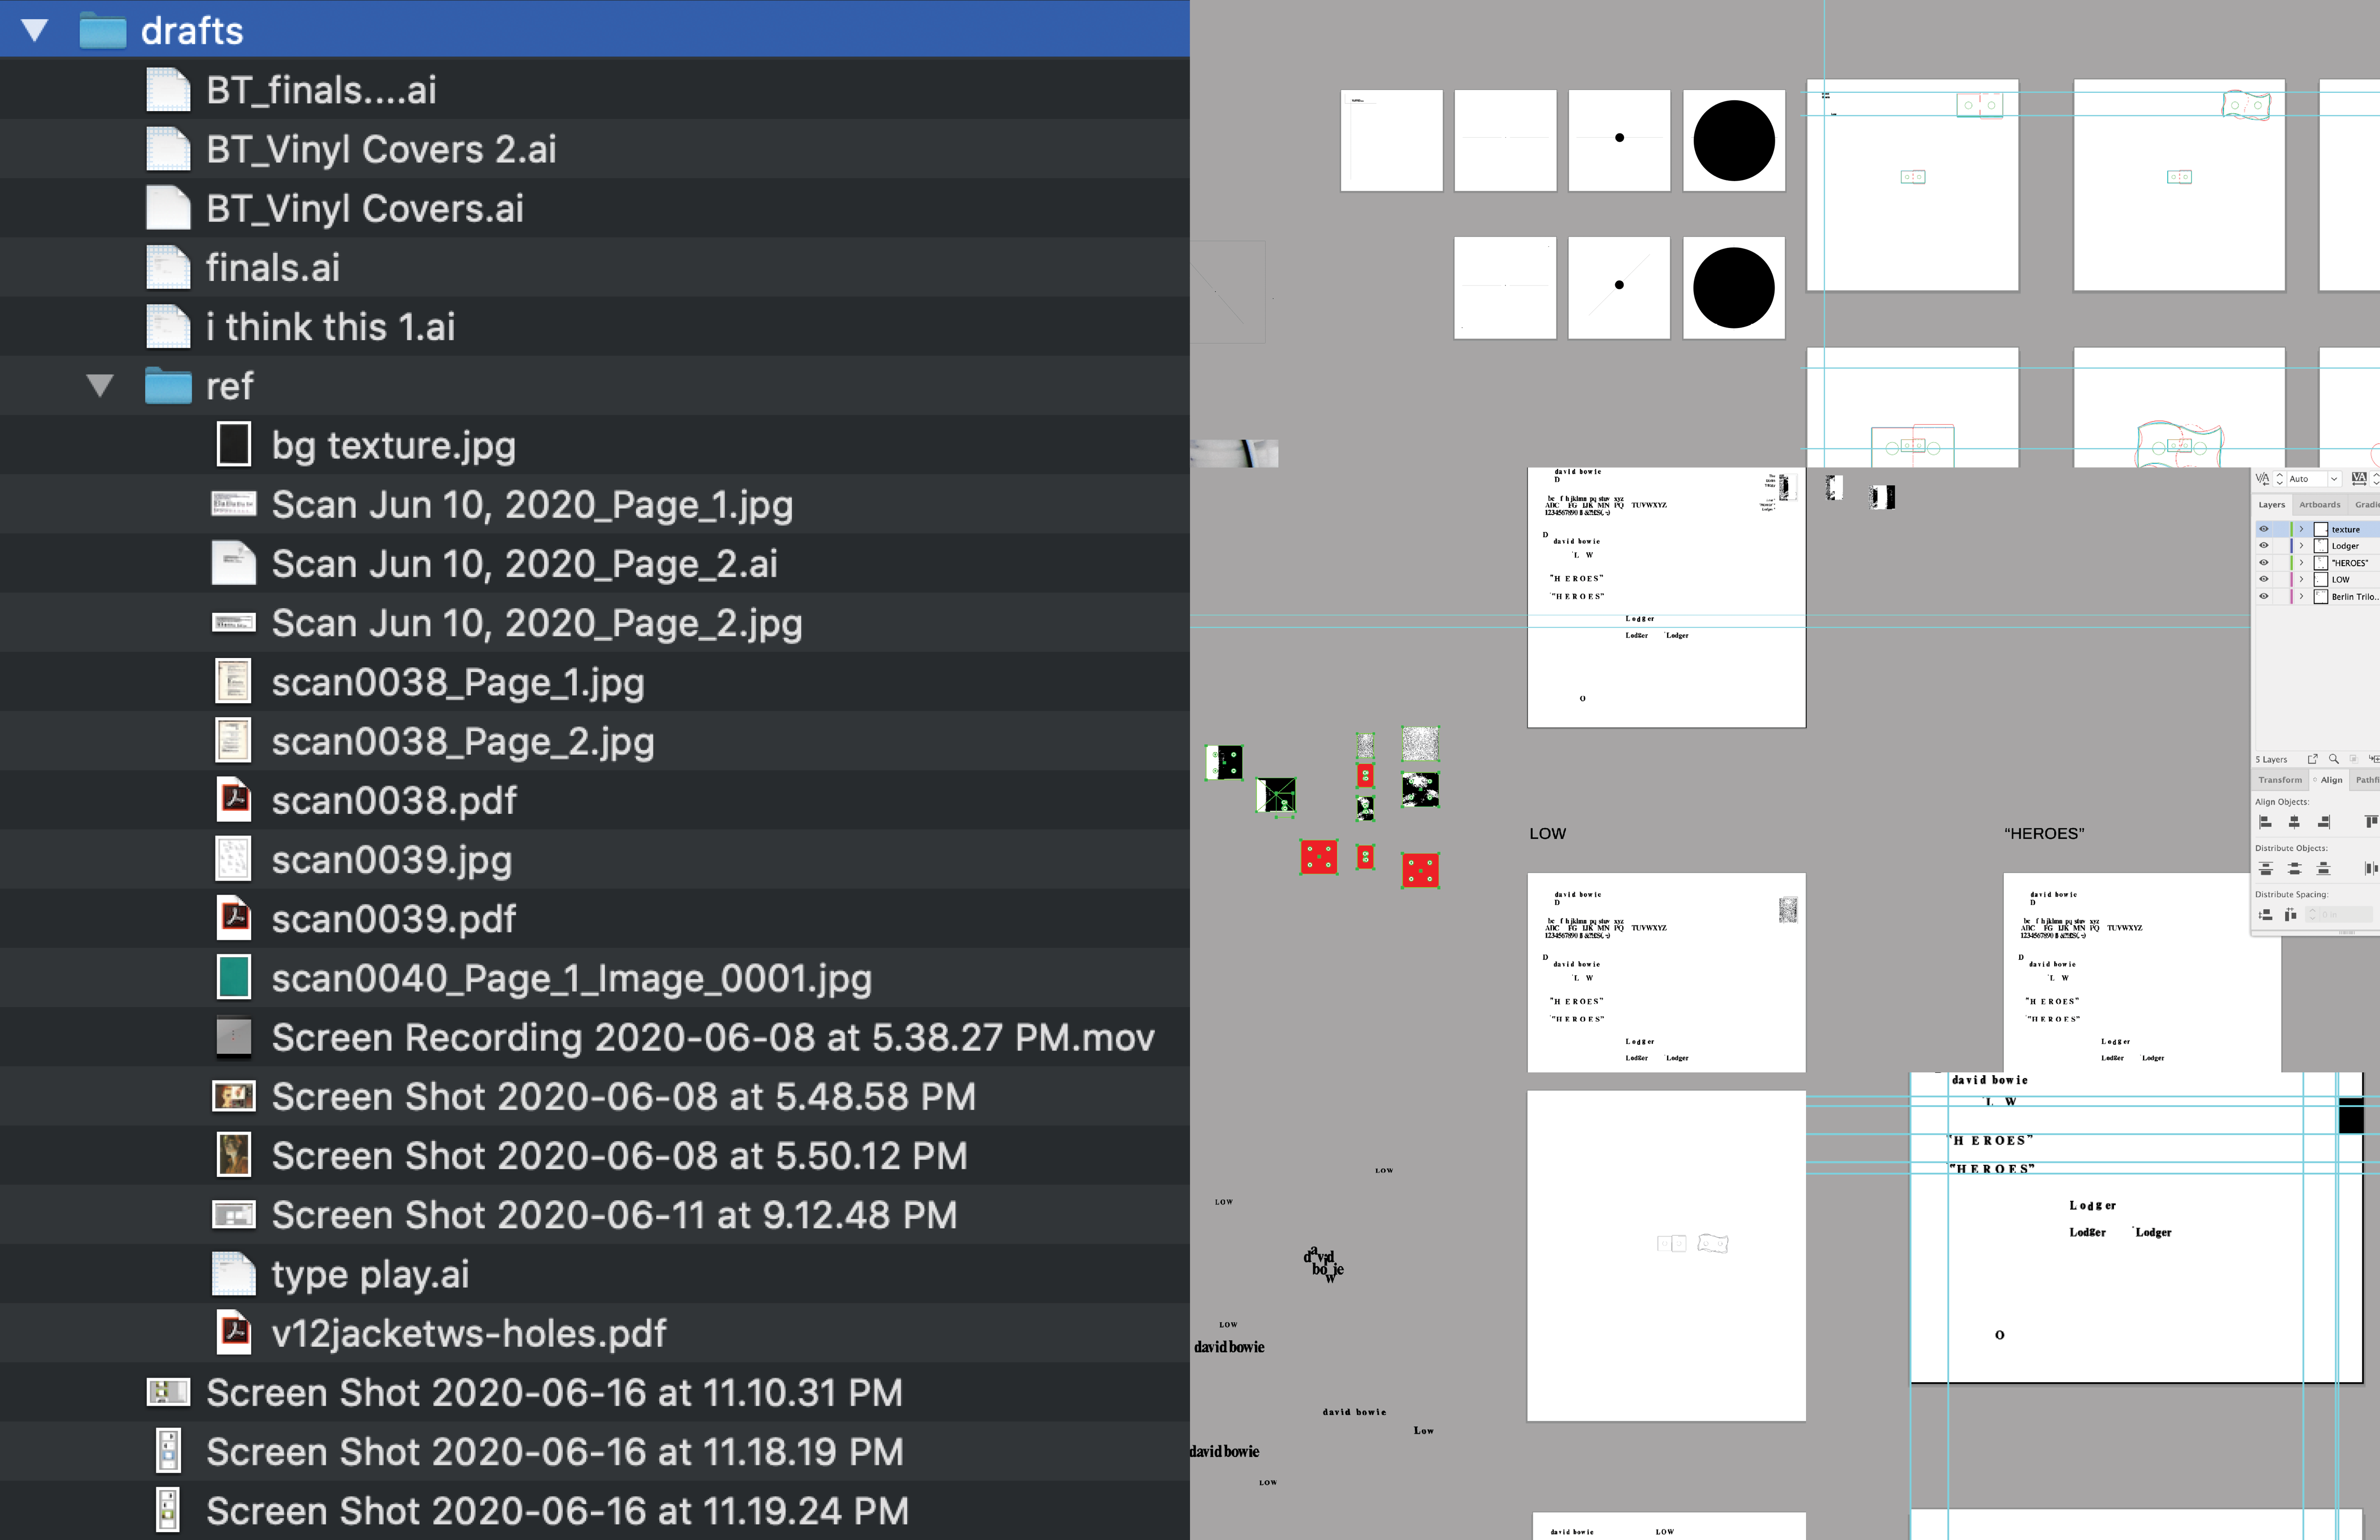
Task: Click Vertical Distribute Space icon
Action: [x=2266, y=915]
